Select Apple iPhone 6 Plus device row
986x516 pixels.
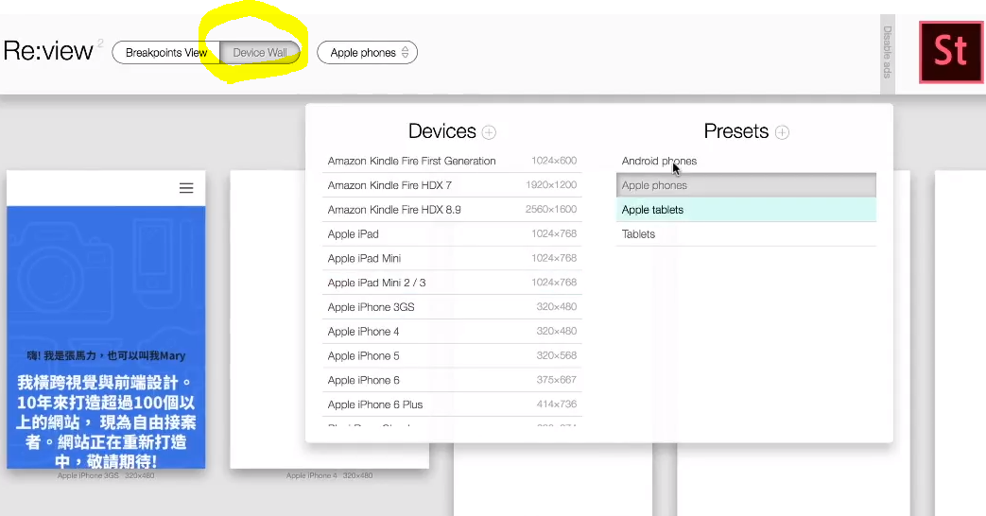coord(452,404)
